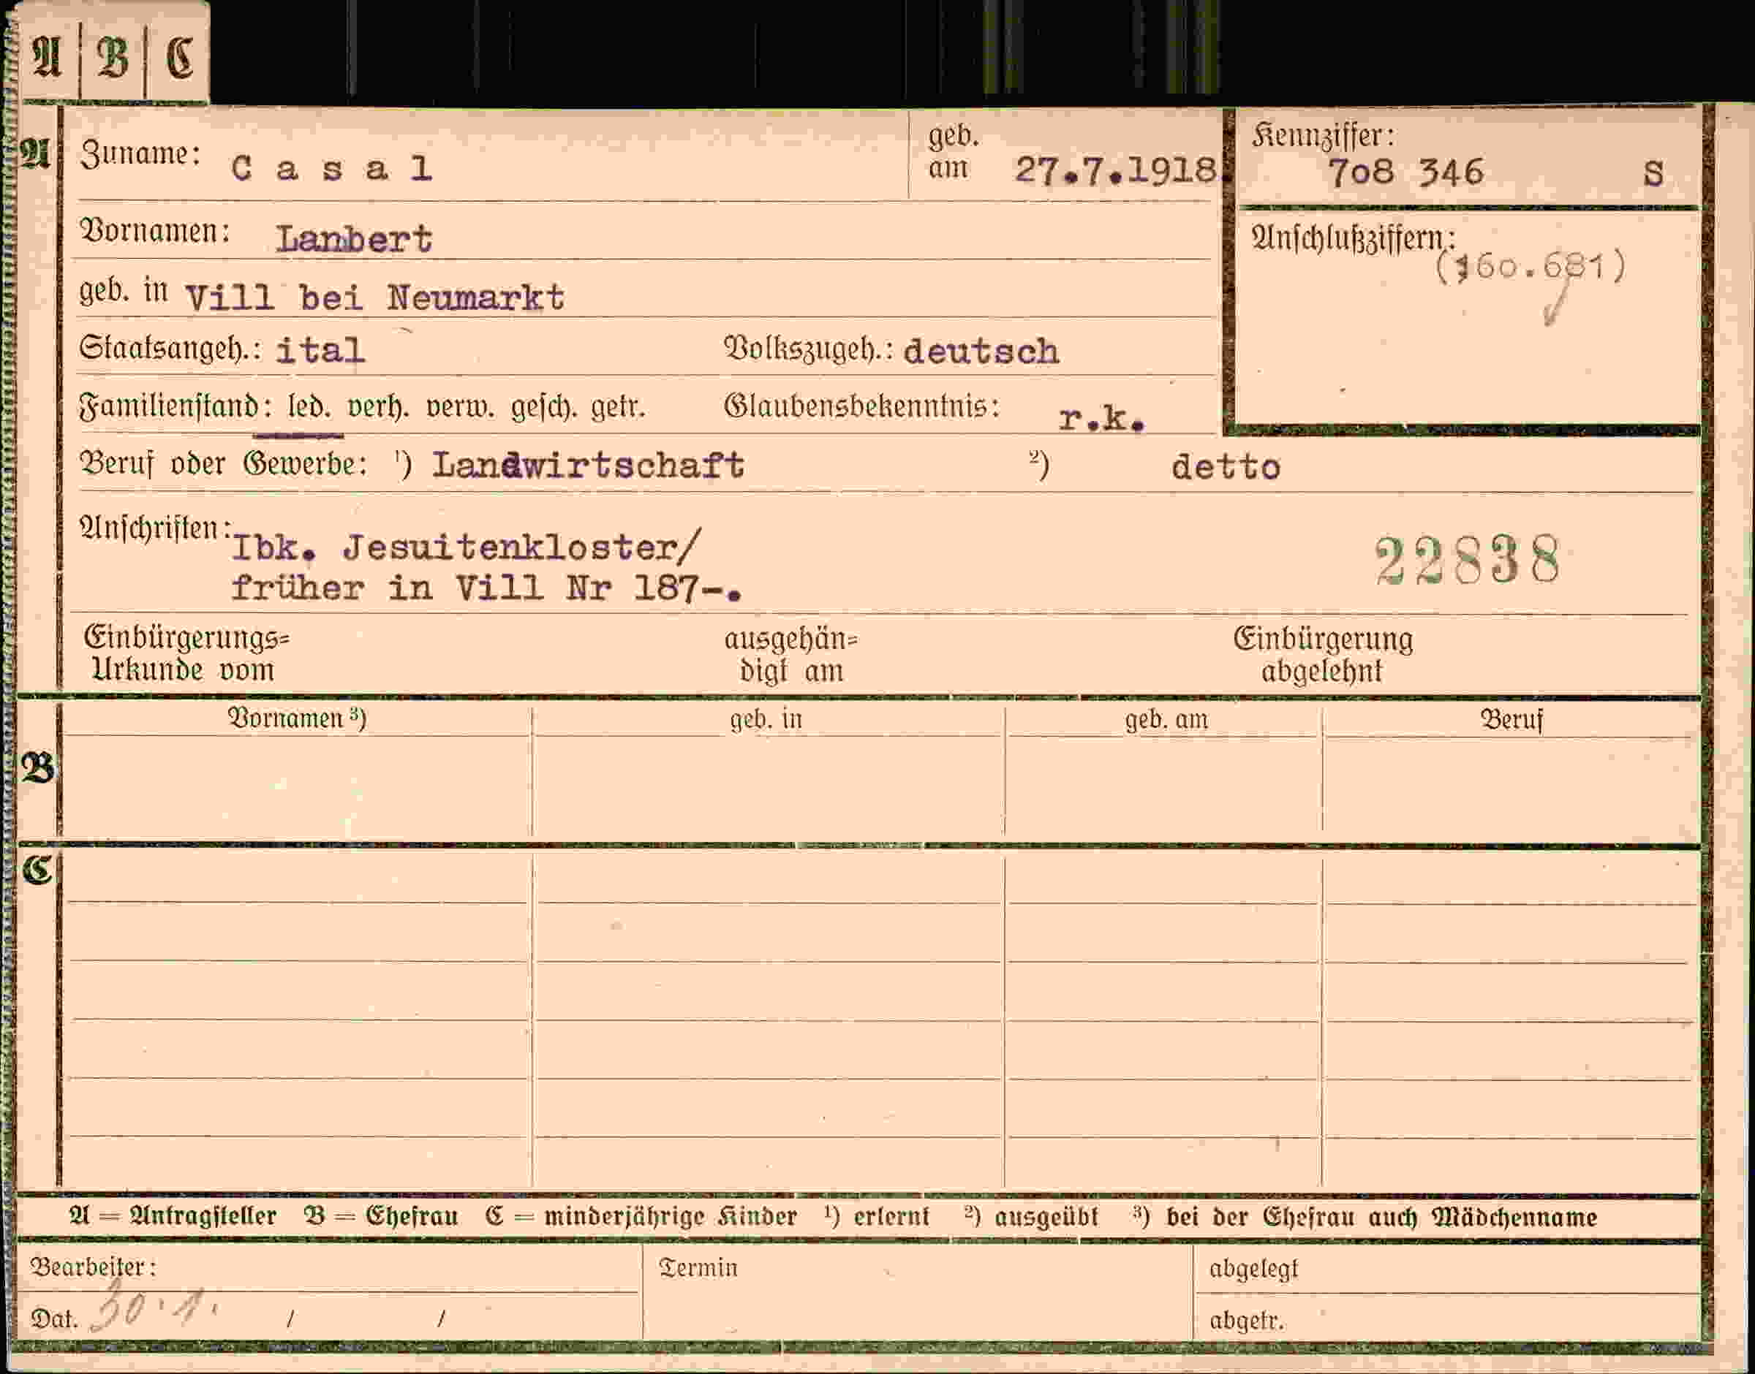Image resolution: width=1755 pixels, height=1374 pixels.
Task: Click the 'getr.' marital status option
Action: point(618,407)
